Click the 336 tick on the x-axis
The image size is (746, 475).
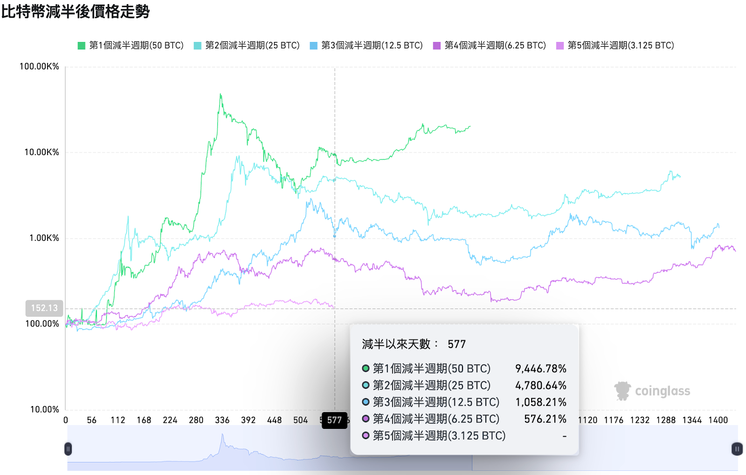tap(222, 420)
